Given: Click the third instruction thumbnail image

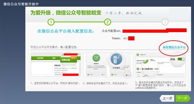Looking at the screenshot, I should point(161,65).
